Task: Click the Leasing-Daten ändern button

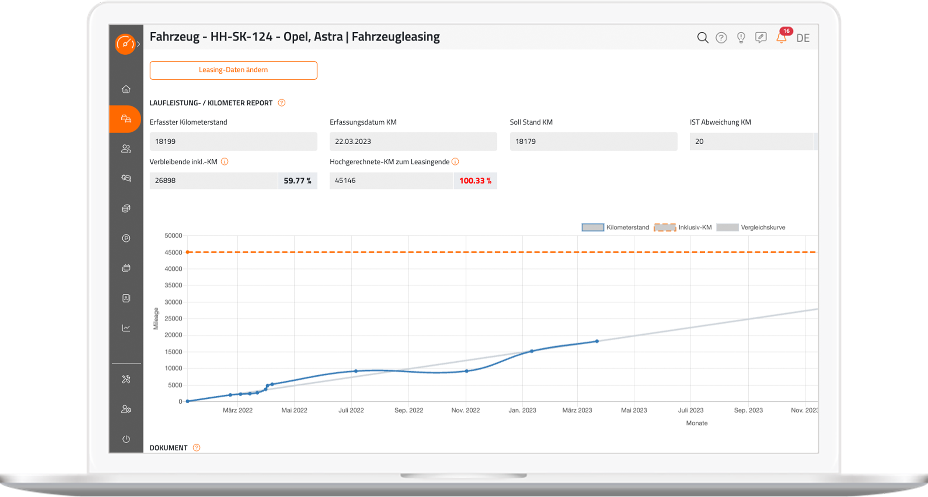Action: coord(233,70)
